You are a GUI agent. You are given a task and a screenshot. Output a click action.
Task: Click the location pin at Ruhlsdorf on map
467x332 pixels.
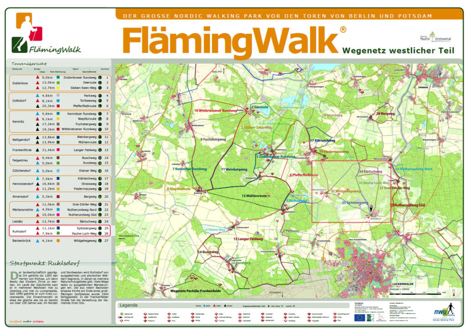click(371, 208)
